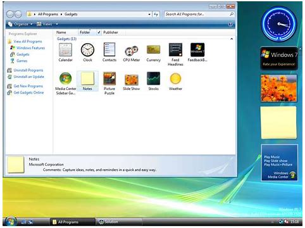Click Gadgets in the breadcrumb path
Screen dimensions: 305x228
71,14
